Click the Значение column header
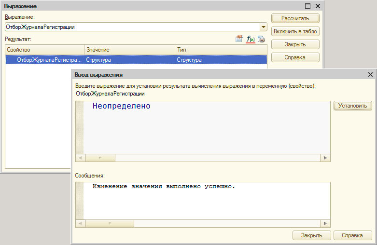This screenshot has width=377, height=245. [129, 50]
